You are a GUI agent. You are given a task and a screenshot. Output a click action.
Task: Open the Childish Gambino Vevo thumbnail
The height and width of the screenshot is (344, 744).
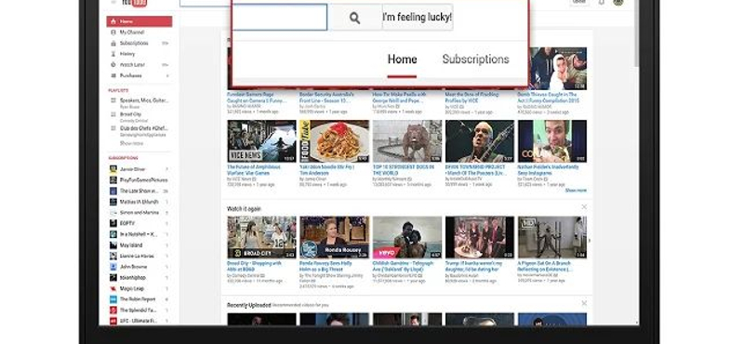coord(407,237)
